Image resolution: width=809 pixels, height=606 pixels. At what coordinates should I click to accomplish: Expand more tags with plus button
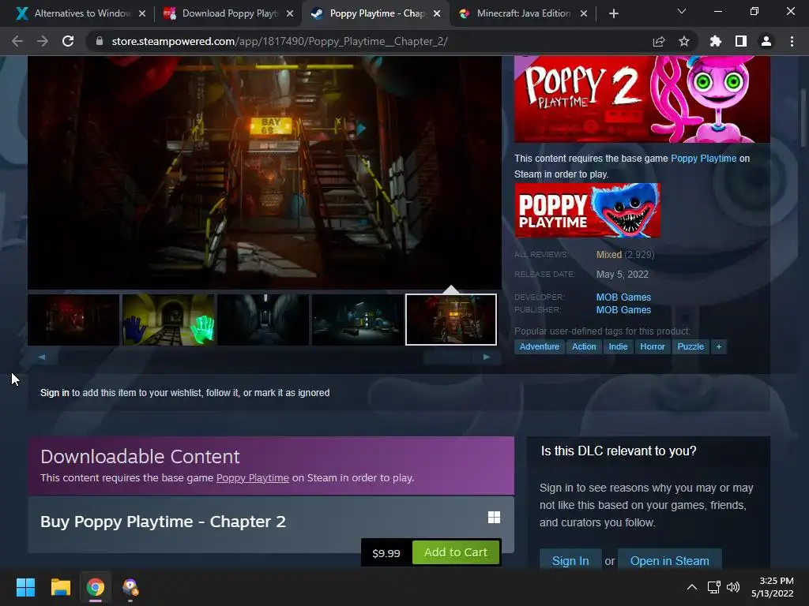point(719,347)
